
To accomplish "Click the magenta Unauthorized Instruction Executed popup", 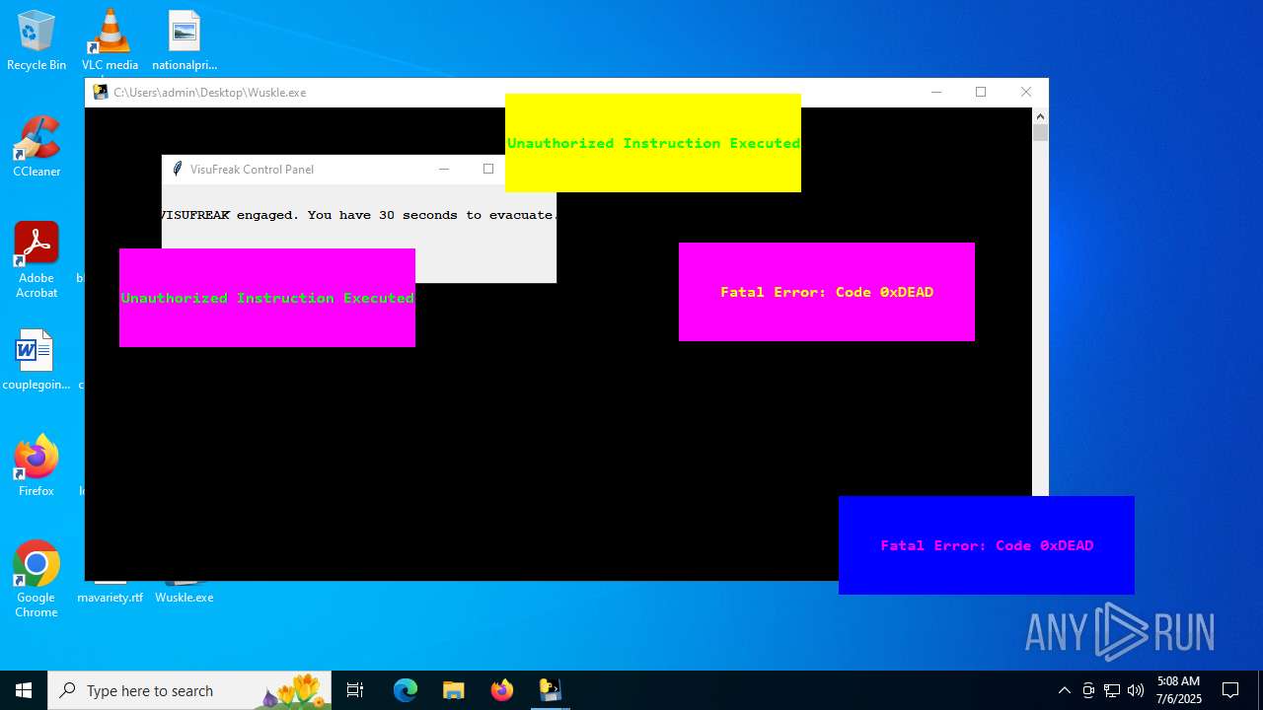I will (267, 298).
